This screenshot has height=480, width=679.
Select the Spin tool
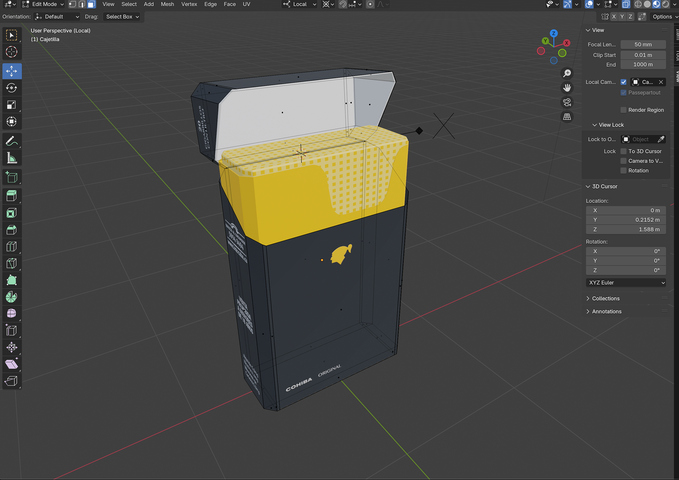tap(12, 297)
